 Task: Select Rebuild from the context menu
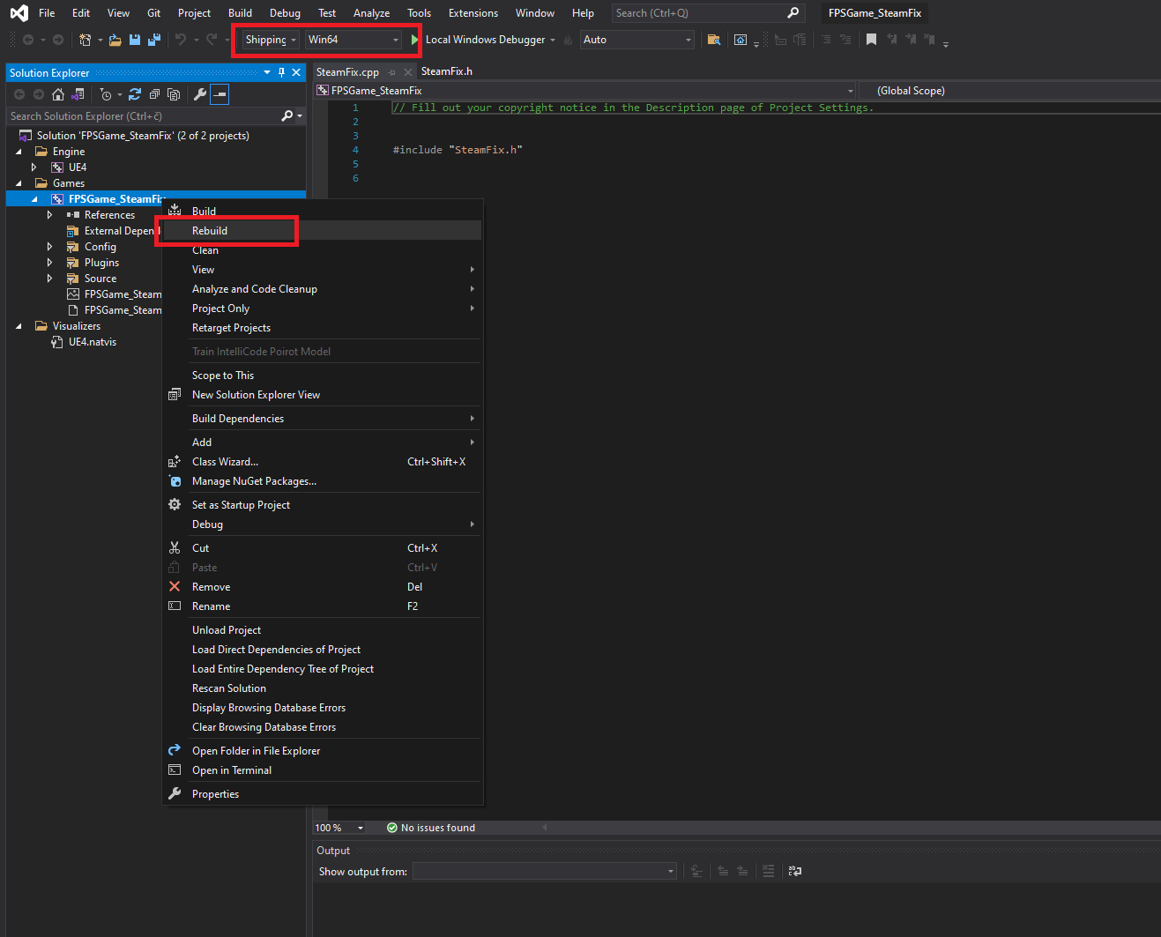point(210,231)
